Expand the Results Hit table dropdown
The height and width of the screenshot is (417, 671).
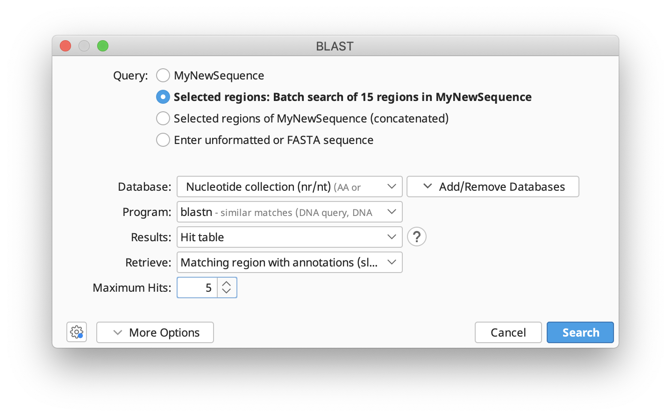[289, 237]
